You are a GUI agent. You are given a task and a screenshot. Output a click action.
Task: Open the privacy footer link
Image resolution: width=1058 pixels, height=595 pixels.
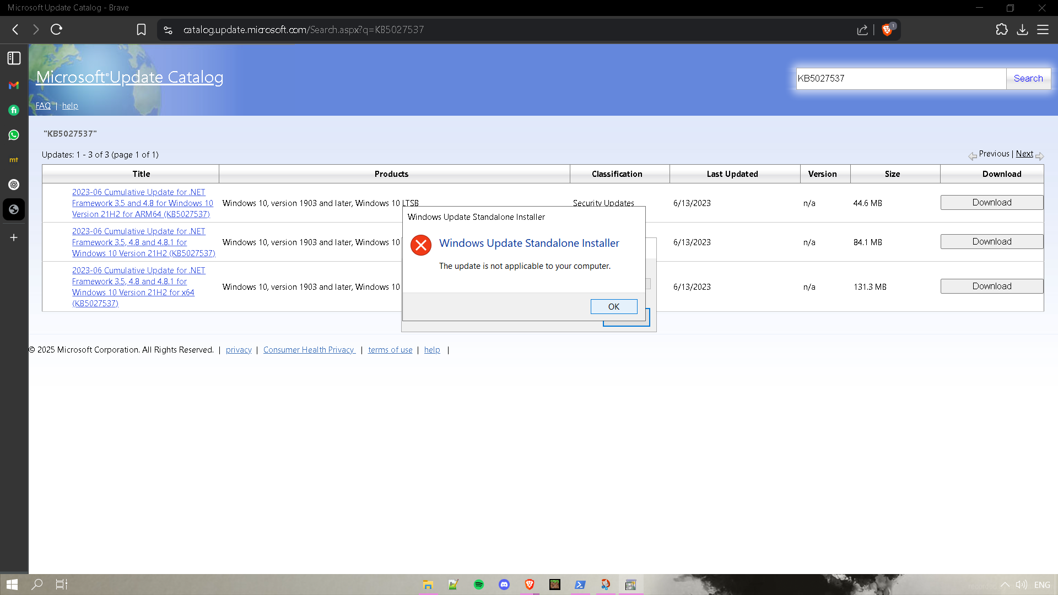(x=239, y=350)
